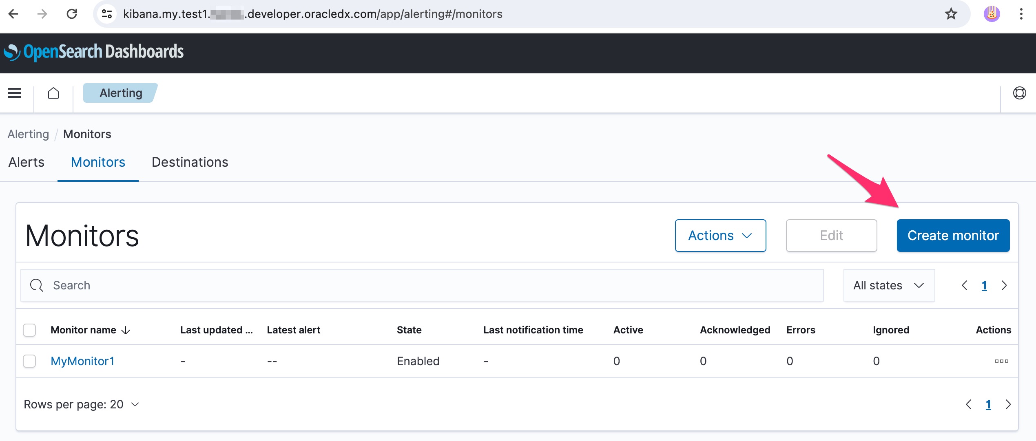The width and height of the screenshot is (1036, 441).
Task: Open the All states filter dropdown
Action: pos(889,285)
